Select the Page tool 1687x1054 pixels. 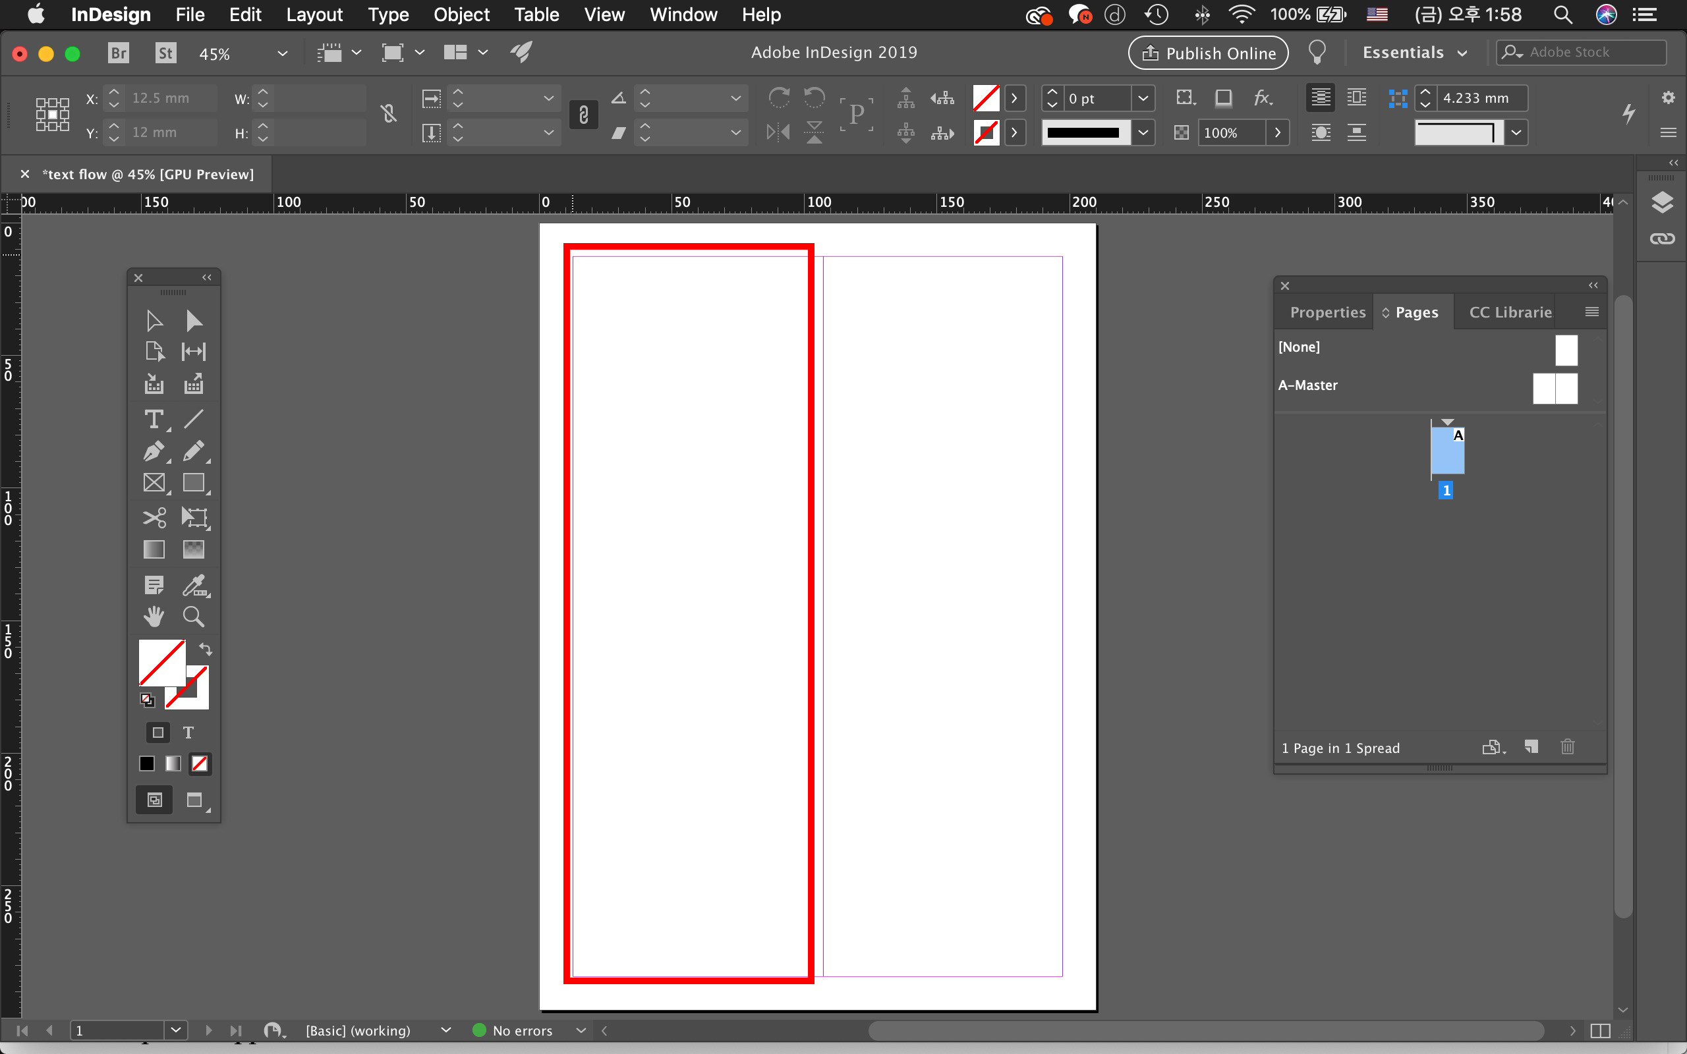154,351
